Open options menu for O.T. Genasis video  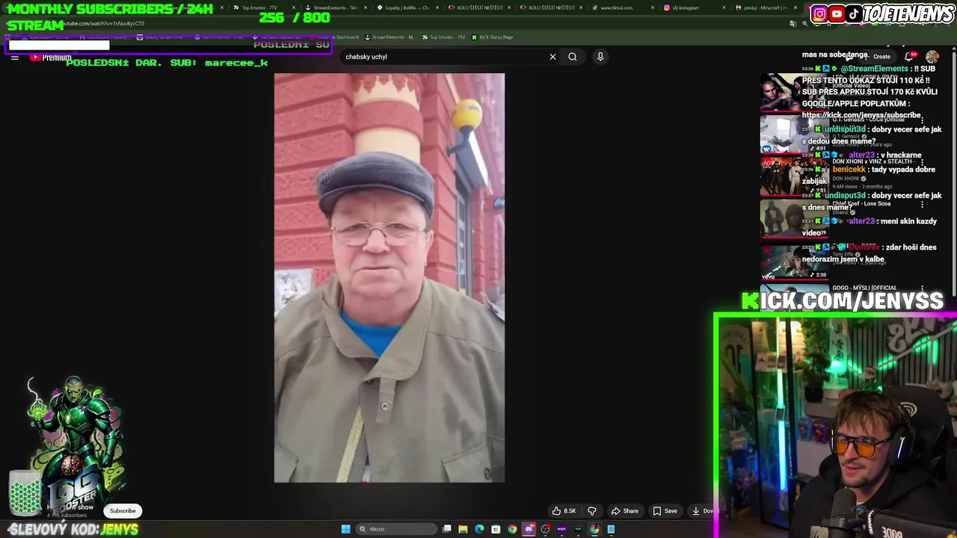point(922,121)
